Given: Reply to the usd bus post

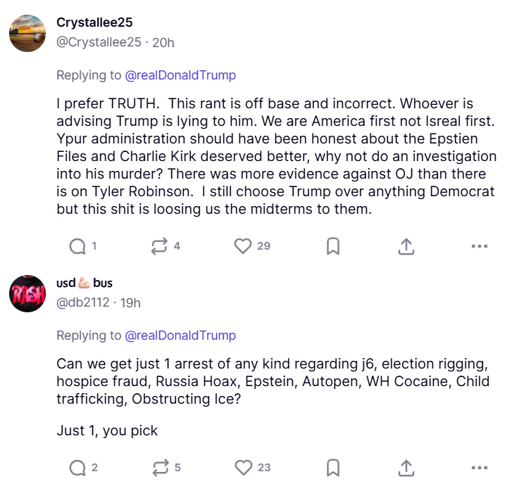Looking at the screenshot, I should pos(77,468).
